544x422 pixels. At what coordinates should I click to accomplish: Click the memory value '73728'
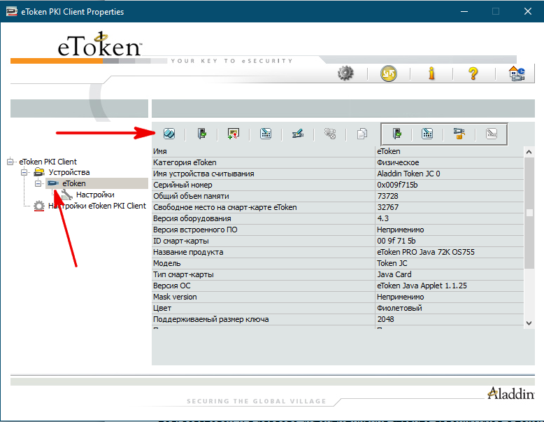click(387, 196)
